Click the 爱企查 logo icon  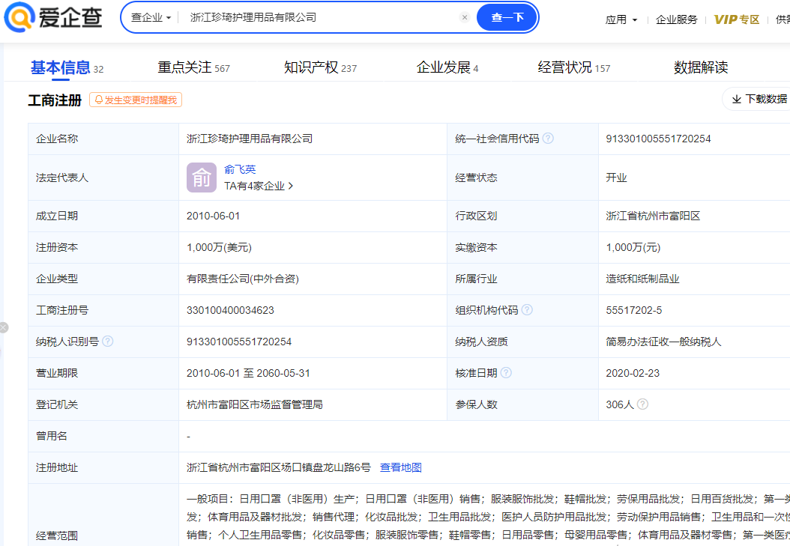point(19,17)
